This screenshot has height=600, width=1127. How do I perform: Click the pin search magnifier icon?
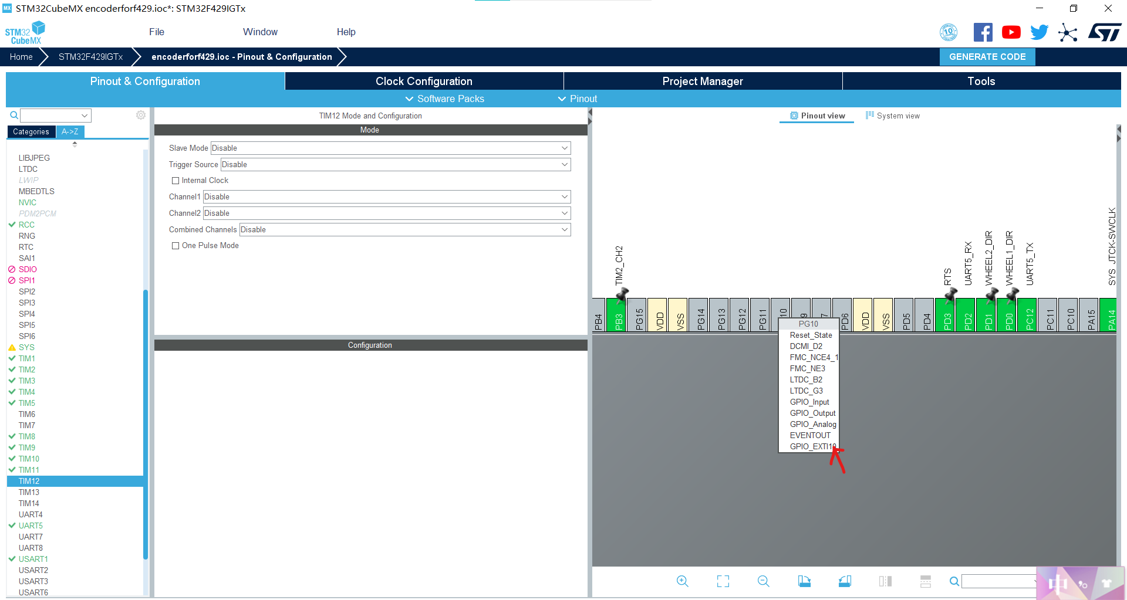tap(954, 581)
